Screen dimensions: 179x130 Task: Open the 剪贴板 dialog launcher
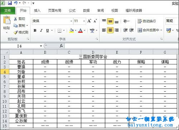28,39
